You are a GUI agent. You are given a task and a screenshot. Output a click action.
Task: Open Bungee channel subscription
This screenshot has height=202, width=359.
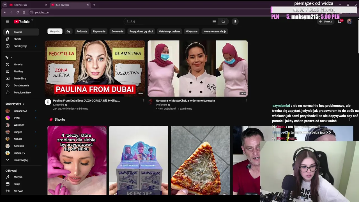[21, 132]
